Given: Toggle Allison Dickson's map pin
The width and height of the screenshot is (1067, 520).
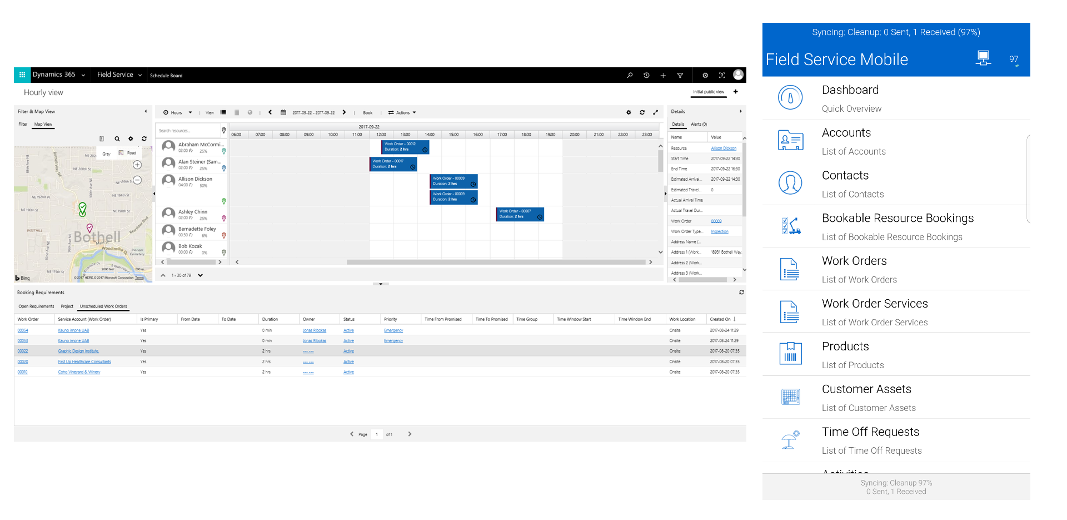Looking at the screenshot, I should coord(224,201).
